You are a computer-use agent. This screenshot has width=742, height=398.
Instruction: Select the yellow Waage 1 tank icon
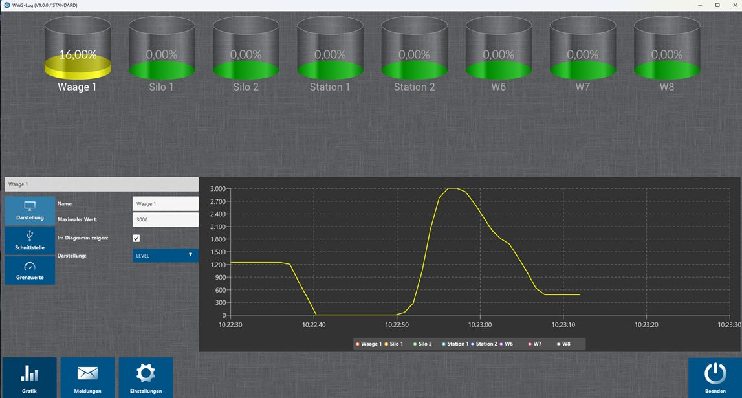[x=78, y=49]
